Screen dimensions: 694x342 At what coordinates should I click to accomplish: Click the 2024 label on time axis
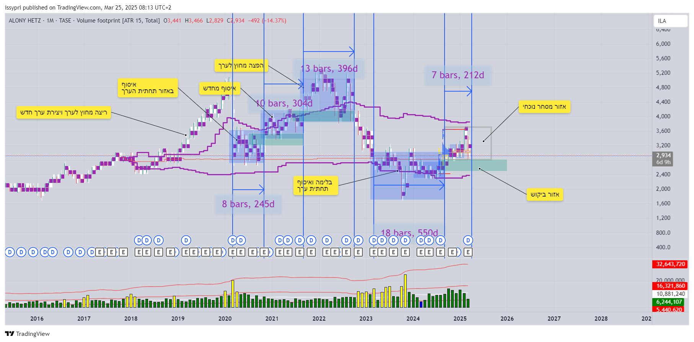413,319
